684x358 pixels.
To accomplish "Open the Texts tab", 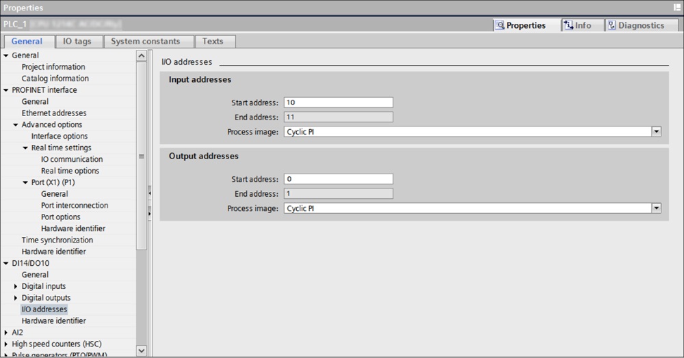I will click(213, 42).
